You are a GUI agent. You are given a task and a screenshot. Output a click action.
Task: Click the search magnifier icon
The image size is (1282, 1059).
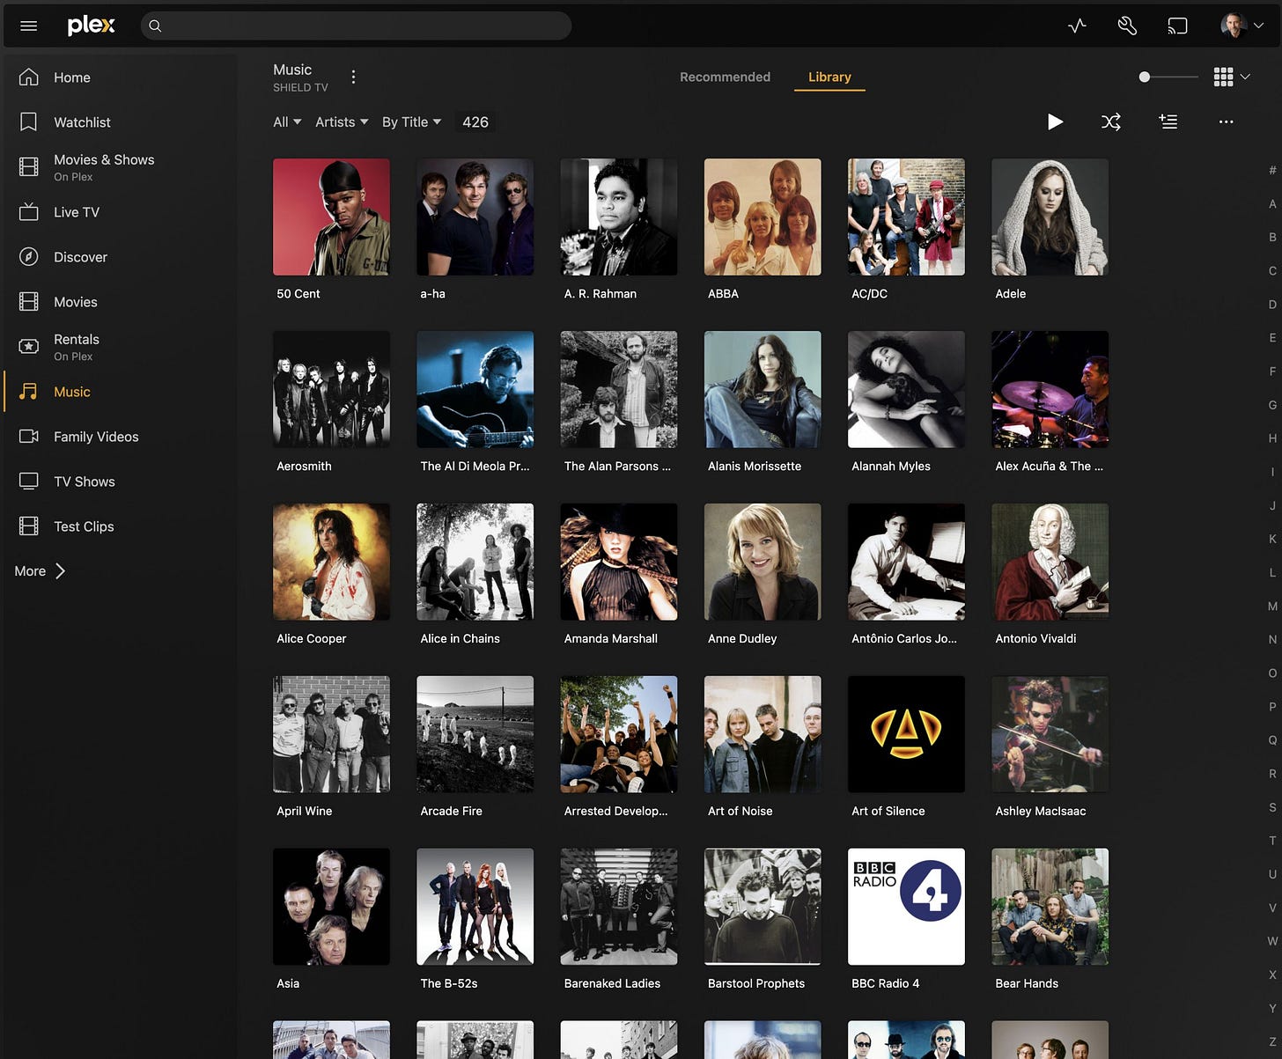tap(155, 26)
